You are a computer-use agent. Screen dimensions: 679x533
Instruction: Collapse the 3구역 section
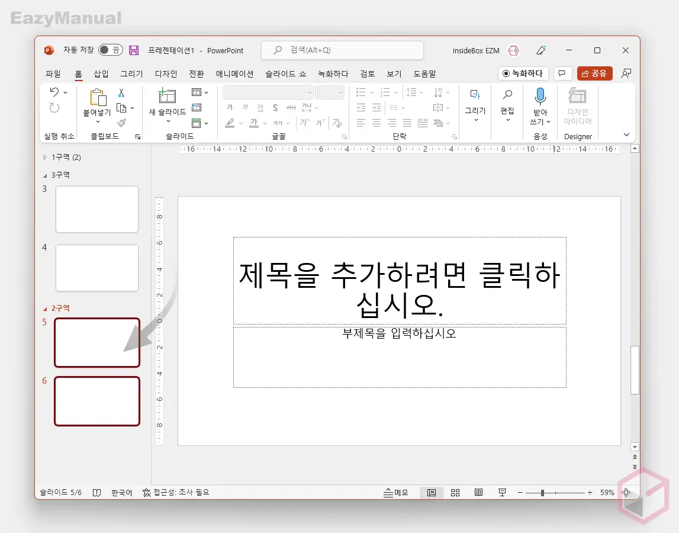pos(45,175)
